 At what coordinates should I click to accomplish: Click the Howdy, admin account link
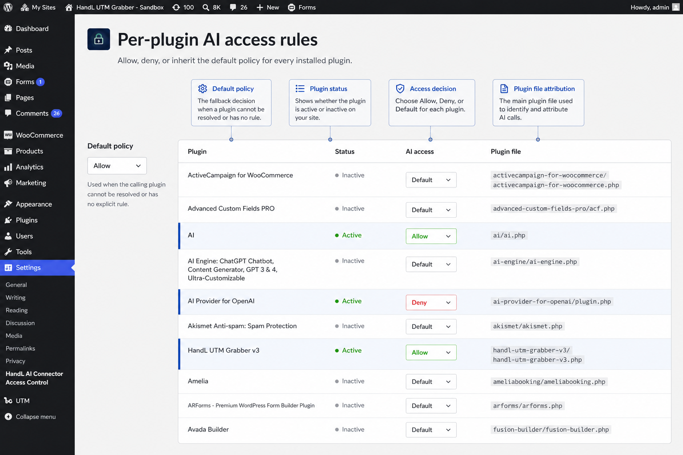[x=655, y=7]
